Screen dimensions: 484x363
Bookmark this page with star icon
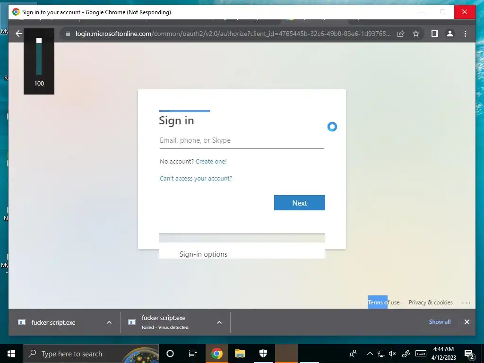point(416,34)
